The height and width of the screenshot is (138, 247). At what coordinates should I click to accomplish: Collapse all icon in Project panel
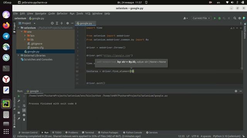click(x=62, y=23)
